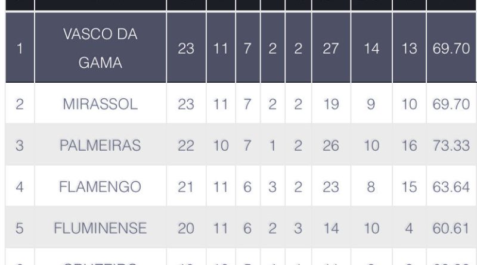Select the MIRASSOL team name
The image size is (477, 265).
click(x=100, y=104)
